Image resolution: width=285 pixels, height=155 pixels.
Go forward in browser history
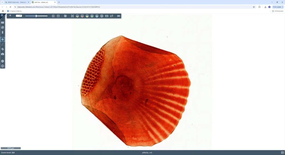(x=6, y=7)
